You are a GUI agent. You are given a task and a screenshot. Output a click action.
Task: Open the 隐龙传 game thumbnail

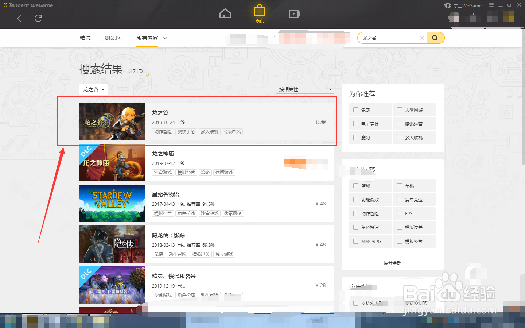(x=112, y=244)
